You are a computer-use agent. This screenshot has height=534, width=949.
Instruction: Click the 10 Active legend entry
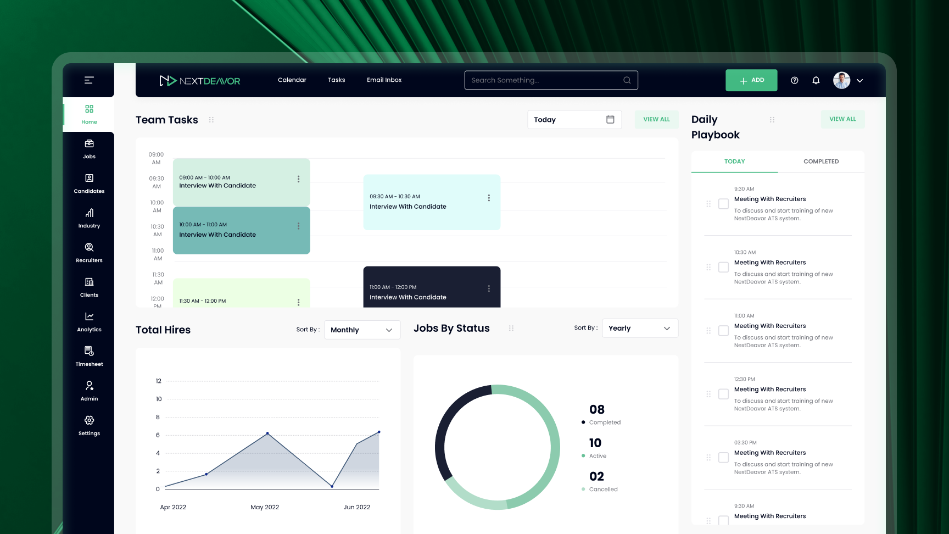pyautogui.click(x=595, y=448)
